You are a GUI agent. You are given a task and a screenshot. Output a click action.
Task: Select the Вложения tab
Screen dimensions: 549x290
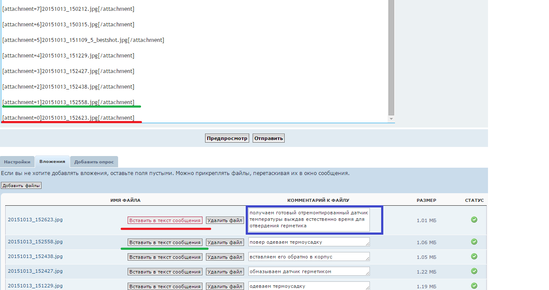[x=52, y=161]
